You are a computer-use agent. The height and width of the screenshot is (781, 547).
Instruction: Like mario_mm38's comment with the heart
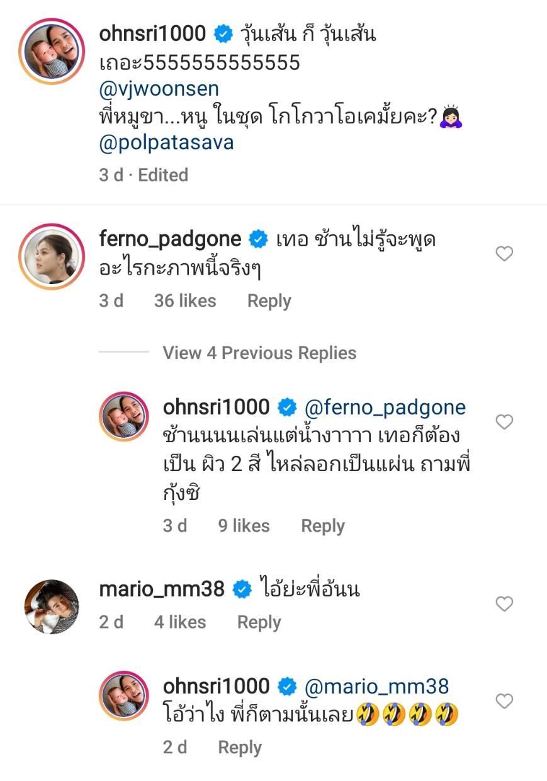[x=504, y=604]
